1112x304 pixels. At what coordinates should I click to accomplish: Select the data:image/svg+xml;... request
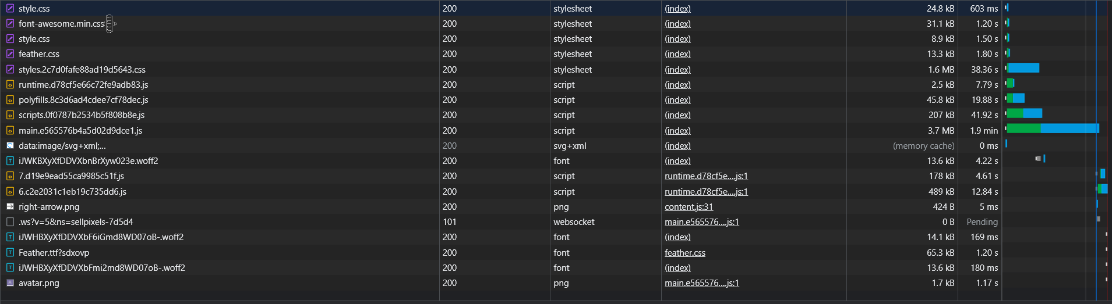pyautogui.click(x=62, y=146)
